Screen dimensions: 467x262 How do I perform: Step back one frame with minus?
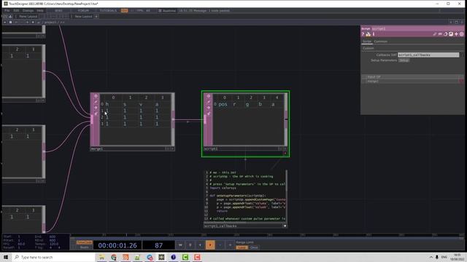[220, 245]
